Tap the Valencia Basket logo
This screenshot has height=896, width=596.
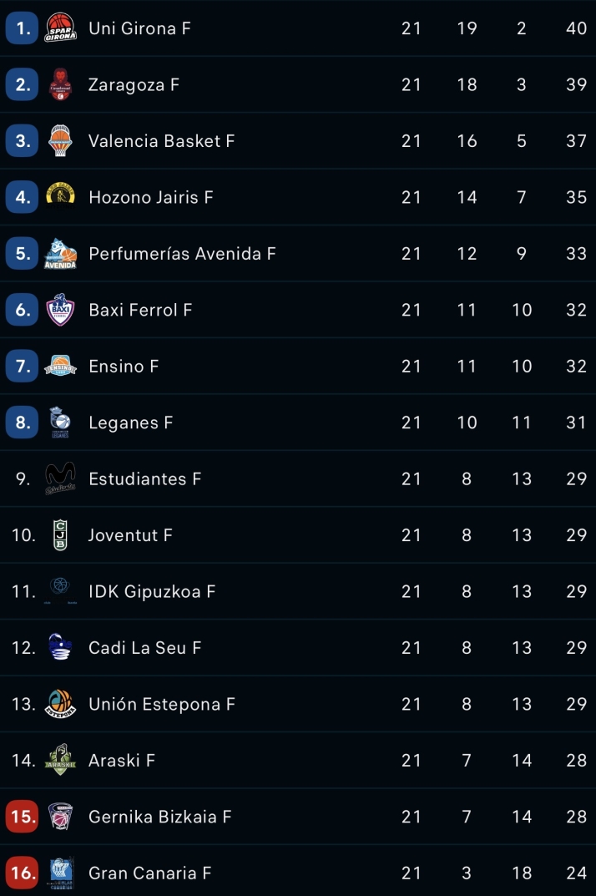[60, 141]
